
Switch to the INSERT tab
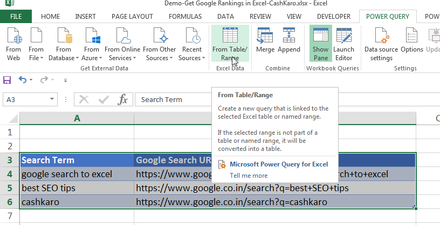tap(85, 17)
